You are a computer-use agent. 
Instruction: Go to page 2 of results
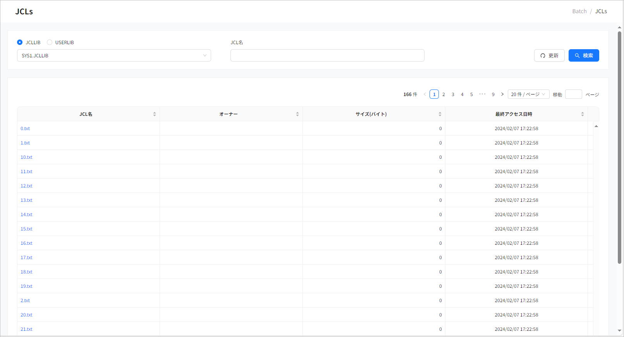(x=444, y=95)
